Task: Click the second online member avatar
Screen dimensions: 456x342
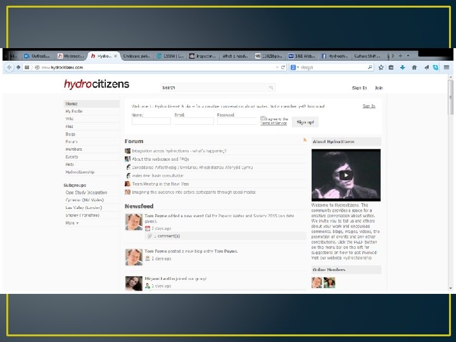Action: [x=329, y=282]
